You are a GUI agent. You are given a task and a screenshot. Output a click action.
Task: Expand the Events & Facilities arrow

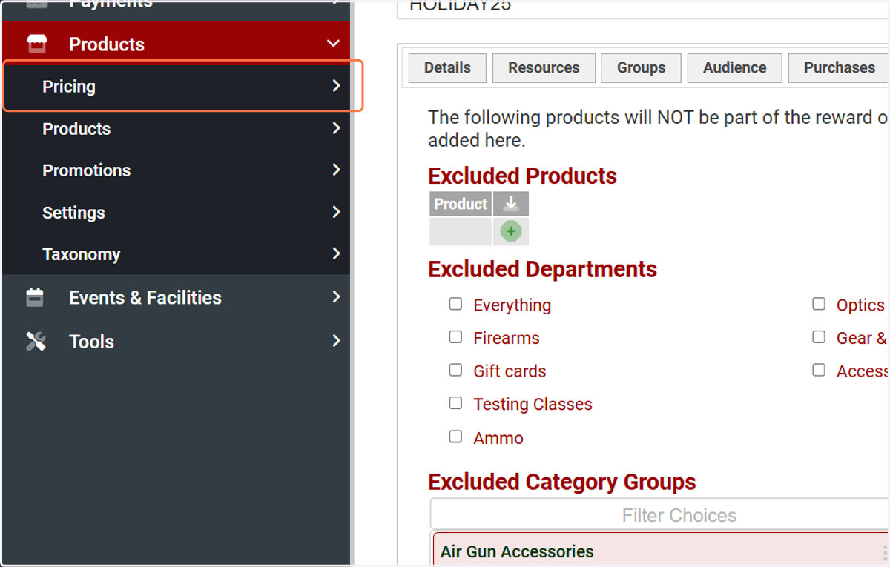pos(336,296)
